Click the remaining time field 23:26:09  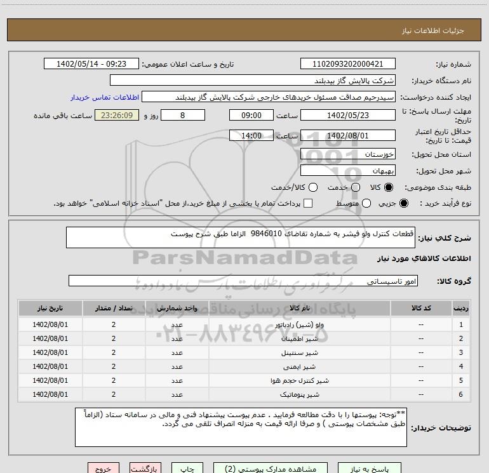coord(117,115)
